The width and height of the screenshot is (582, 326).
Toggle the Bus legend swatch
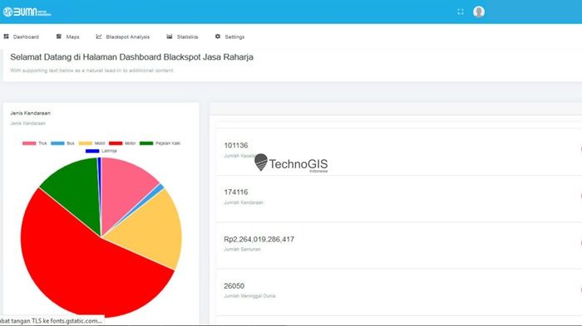(57, 143)
